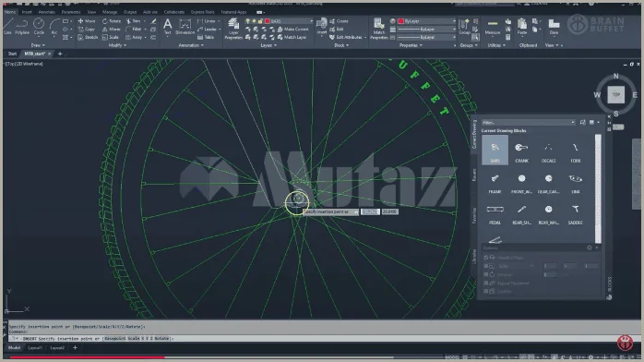Open the Manage ribbon tab

[110, 12]
